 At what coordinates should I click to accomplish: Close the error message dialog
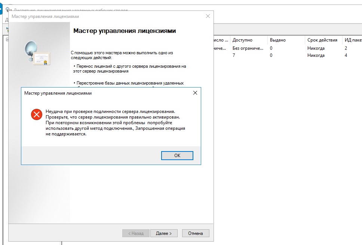pyautogui.click(x=195, y=93)
